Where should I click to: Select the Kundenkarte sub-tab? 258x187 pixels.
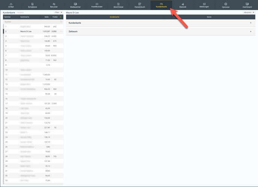click(114, 17)
